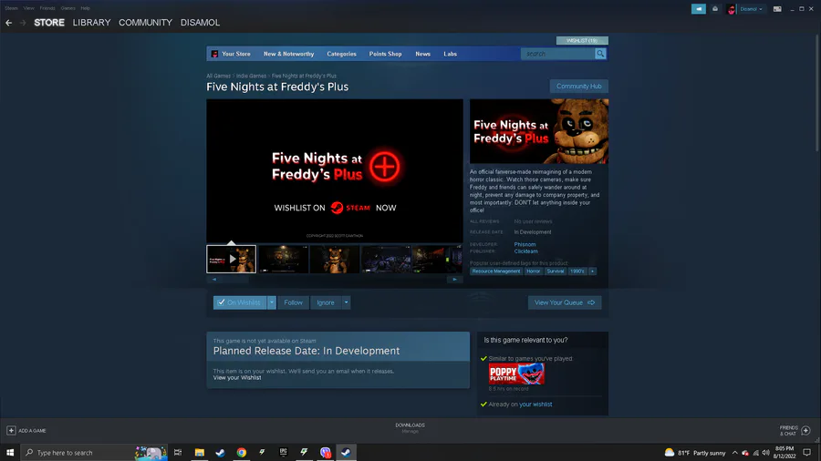This screenshot has width=821, height=461.
Task: Open the Friends menu
Action: [x=47, y=8]
